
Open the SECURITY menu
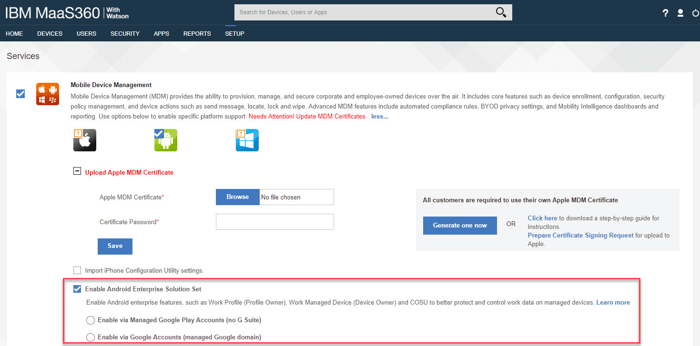point(125,34)
